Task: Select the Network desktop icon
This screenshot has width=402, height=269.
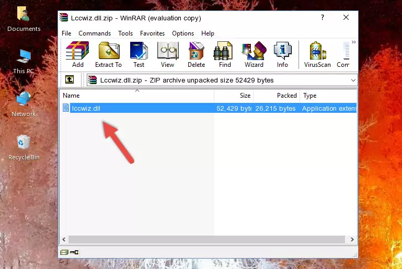Action: [x=24, y=104]
